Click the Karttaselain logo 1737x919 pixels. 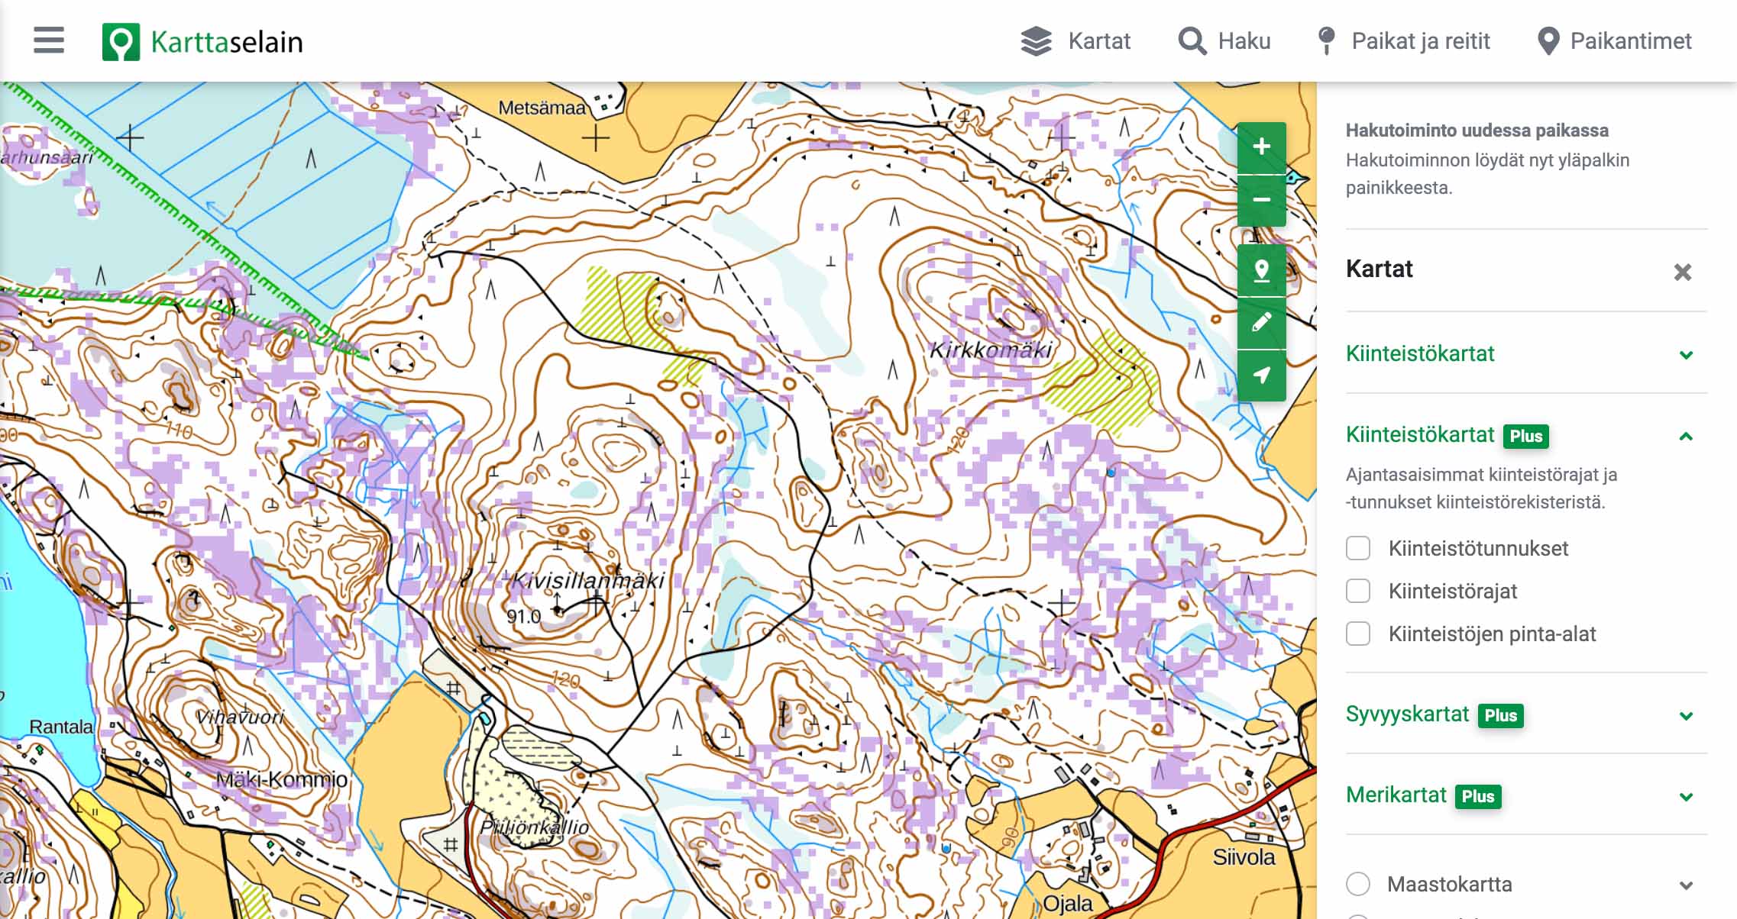click(x=202, y=41)
